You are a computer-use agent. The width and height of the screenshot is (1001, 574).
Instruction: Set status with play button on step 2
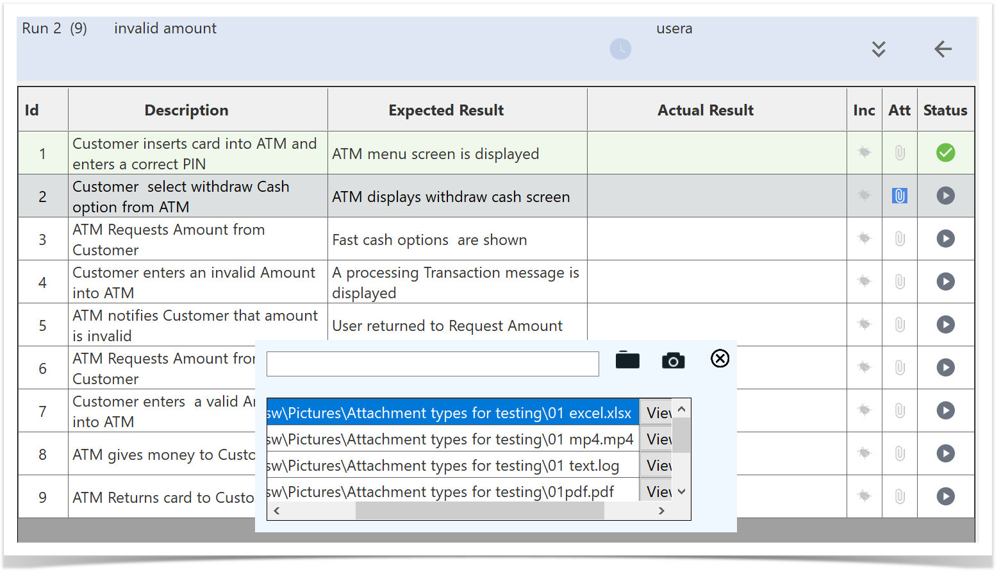pyautogui.click(x=945, y=196)
